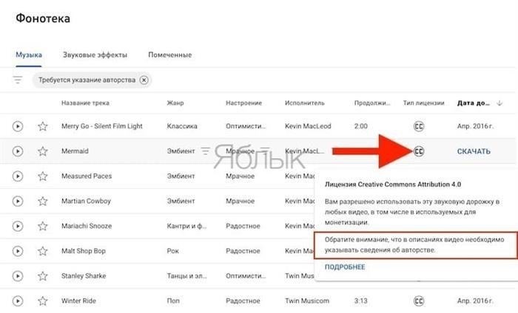The width and height of the screenshot is (518, 313).
Task: Click the 2:00 duration of Merry Go
Action: coord(361,126)
